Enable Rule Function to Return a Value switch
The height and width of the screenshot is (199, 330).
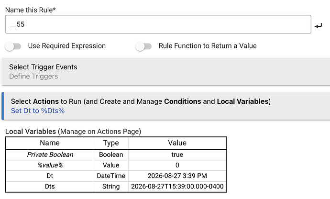(143, 46)
